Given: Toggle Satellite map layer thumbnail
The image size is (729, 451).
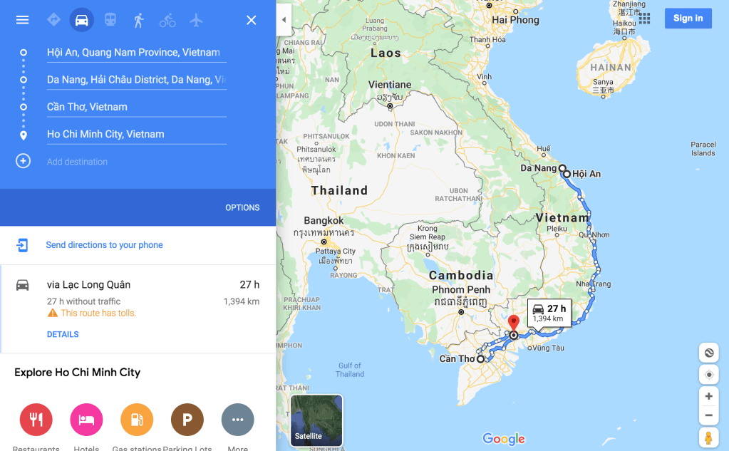Looking at the screenshot, I should tap(316, 420).
